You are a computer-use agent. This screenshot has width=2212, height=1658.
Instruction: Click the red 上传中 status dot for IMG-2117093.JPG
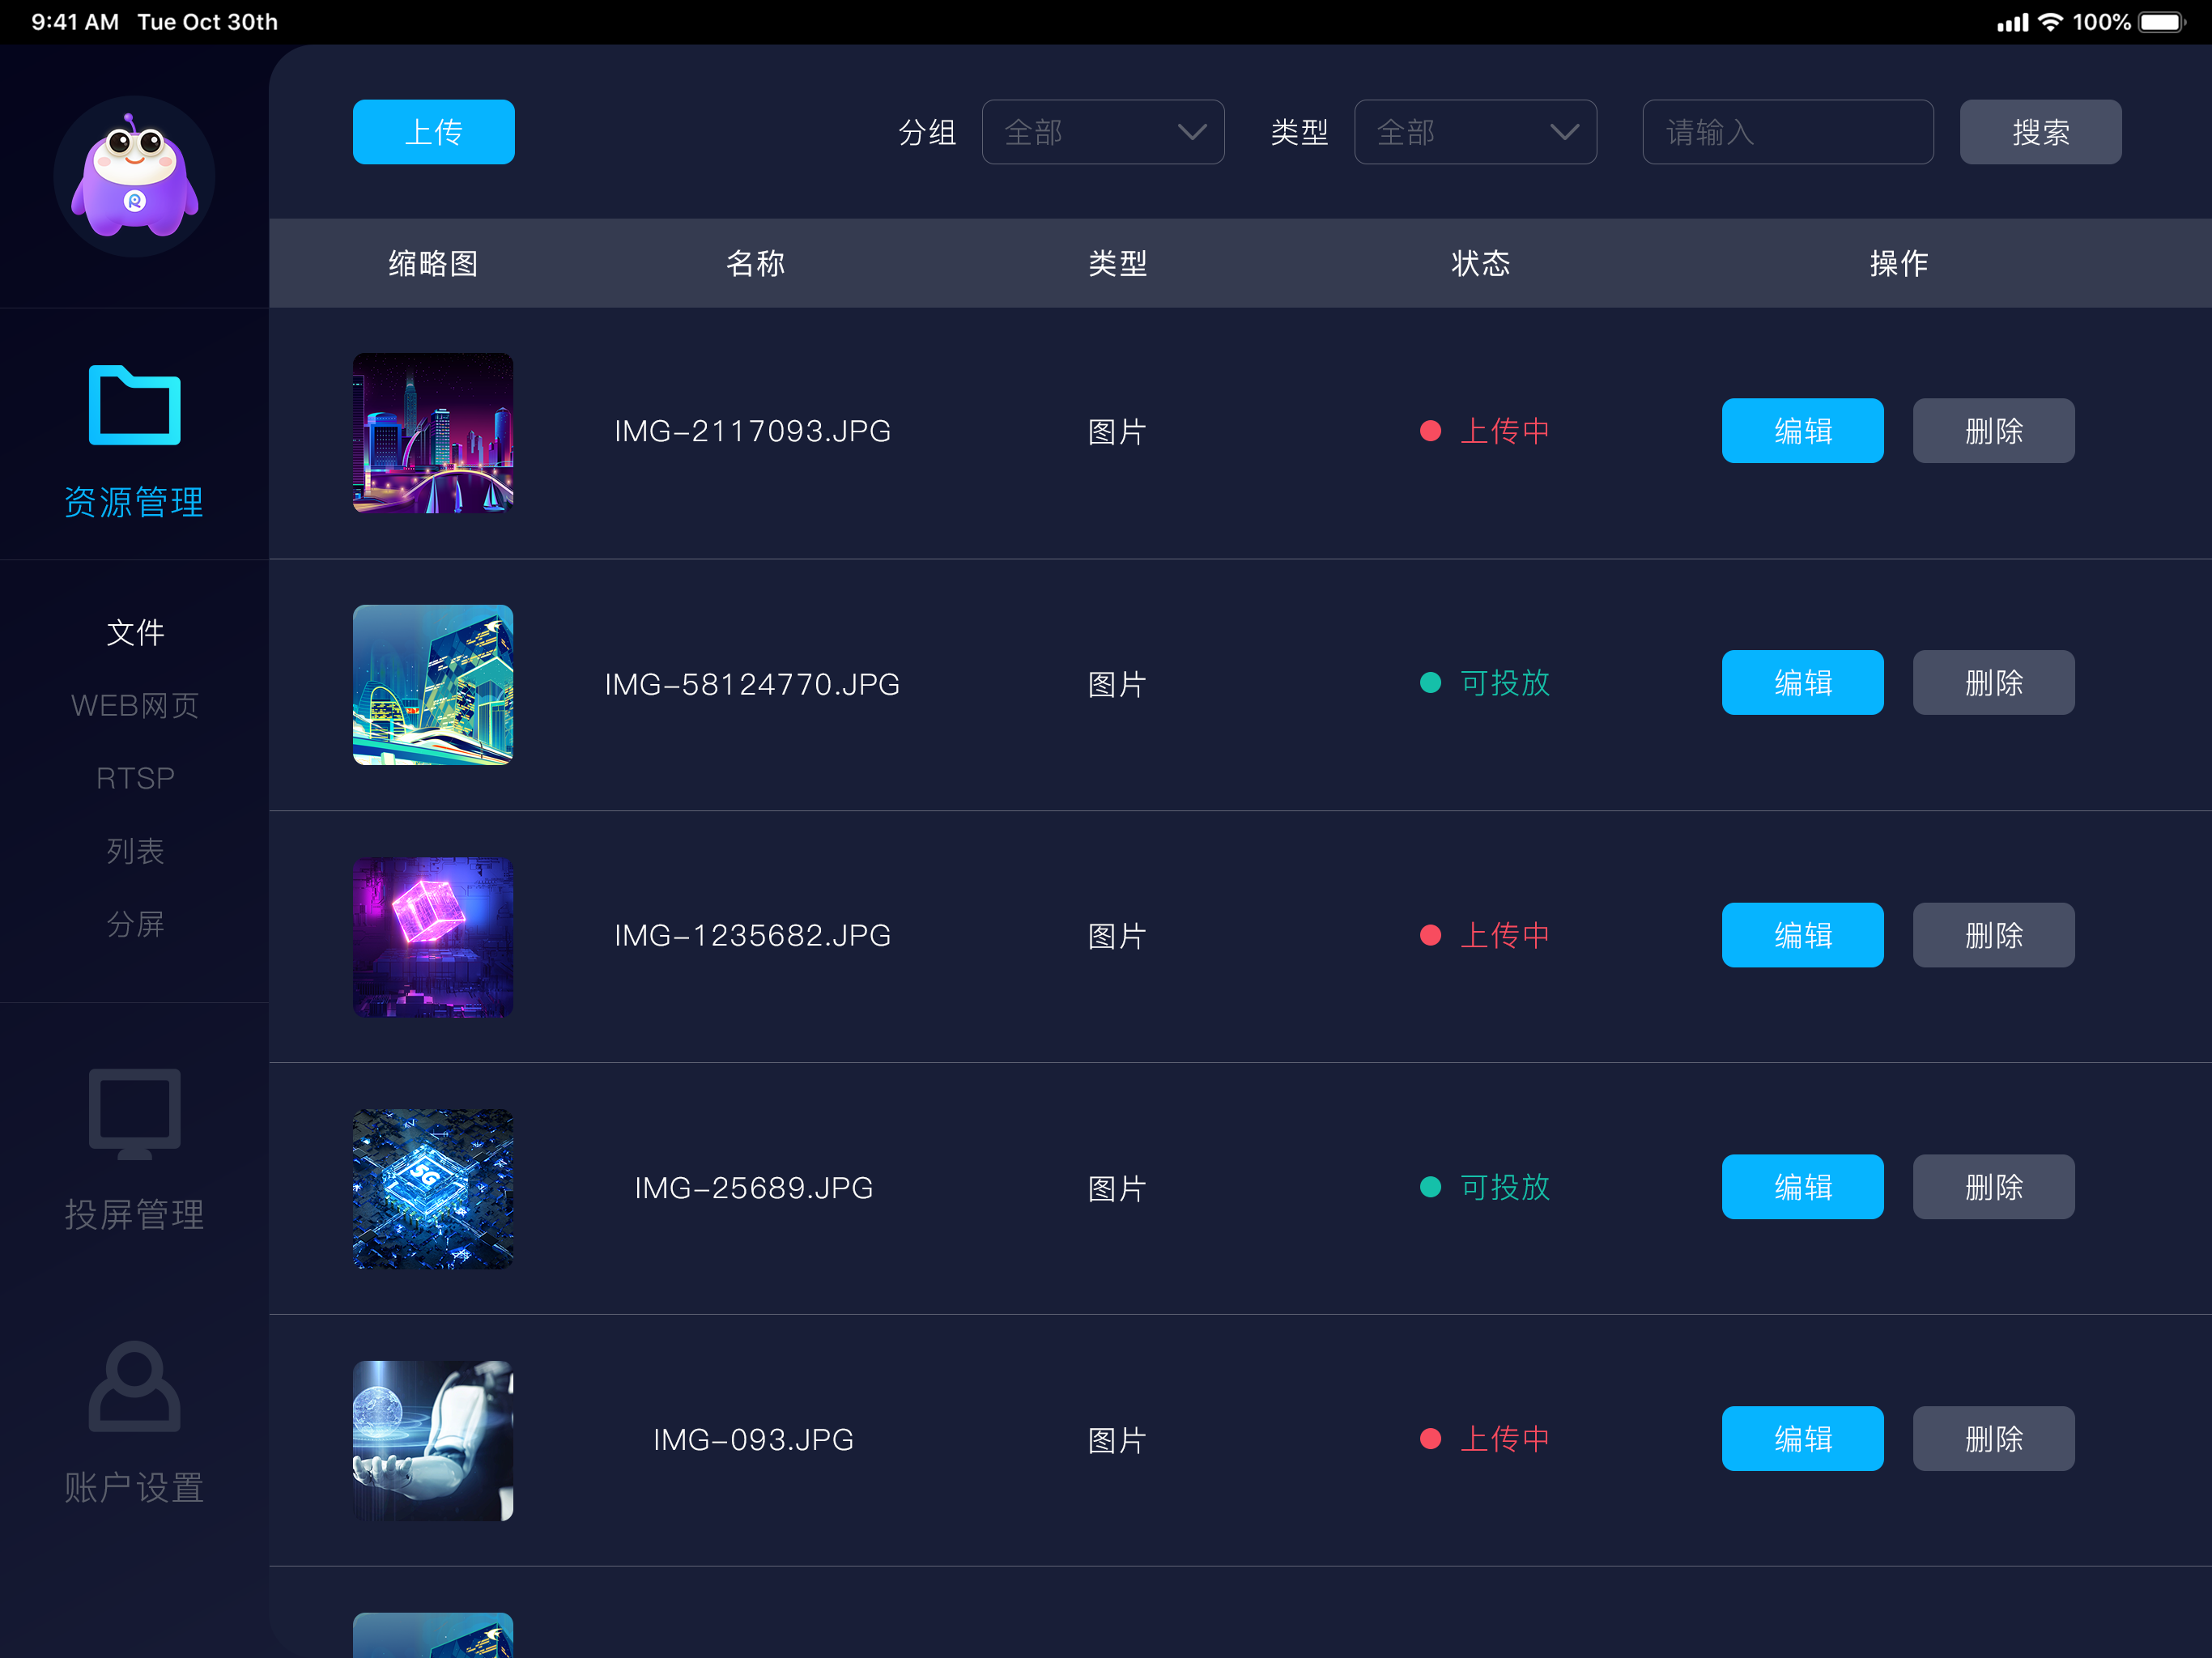tap(1430, 431)
